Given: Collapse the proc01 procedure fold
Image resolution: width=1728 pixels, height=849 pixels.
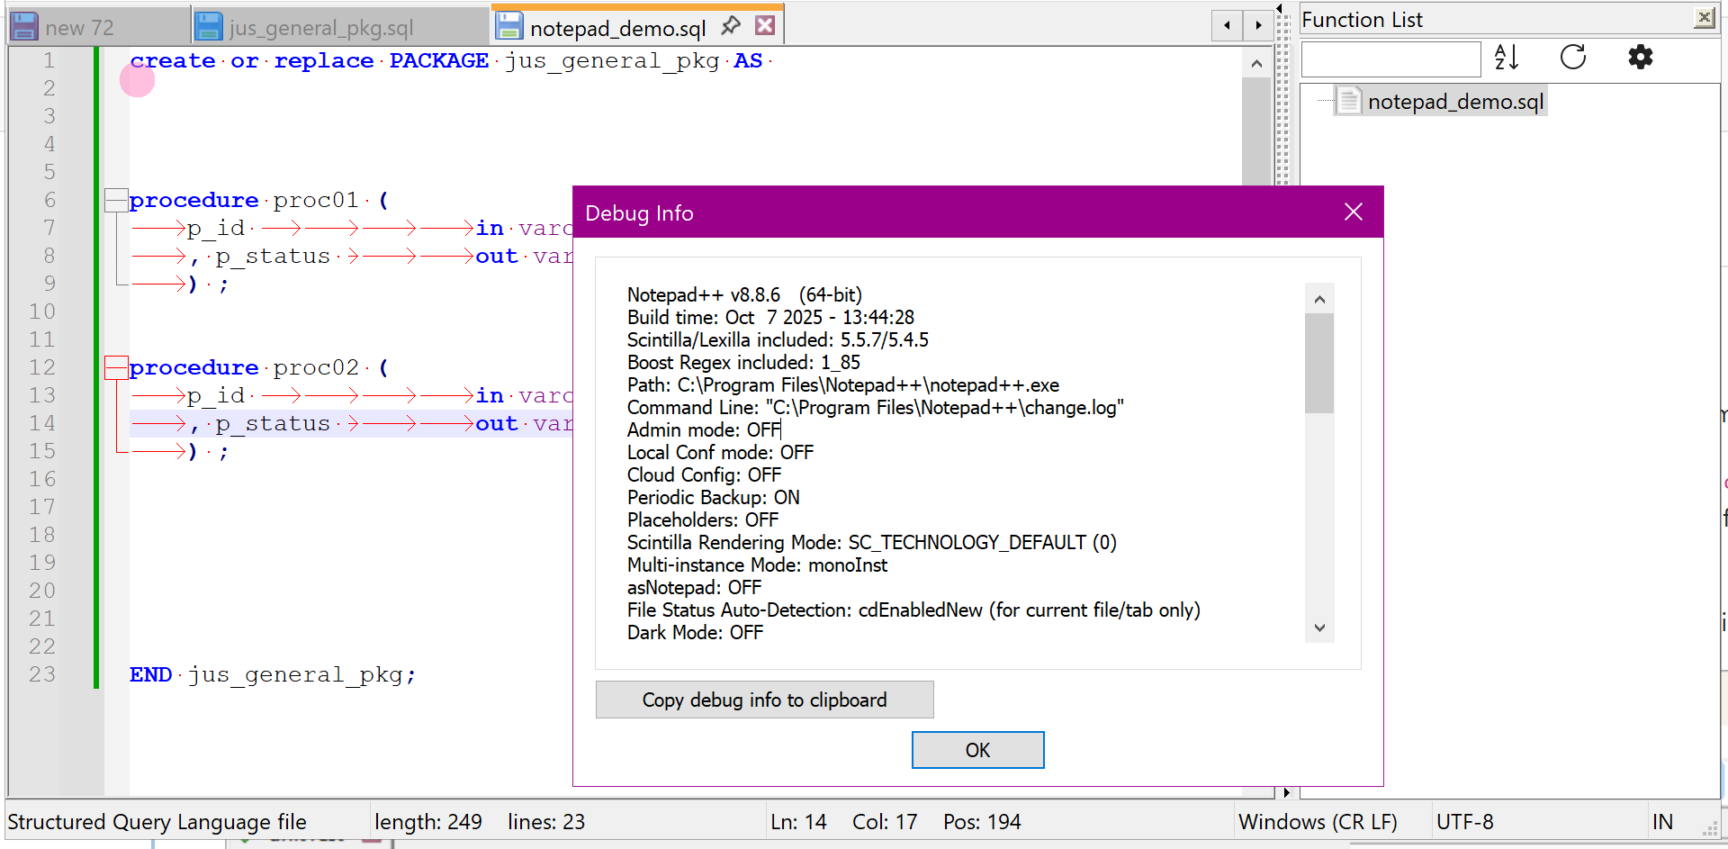Looking at the screenshot, I should click(x=115, y=200).
